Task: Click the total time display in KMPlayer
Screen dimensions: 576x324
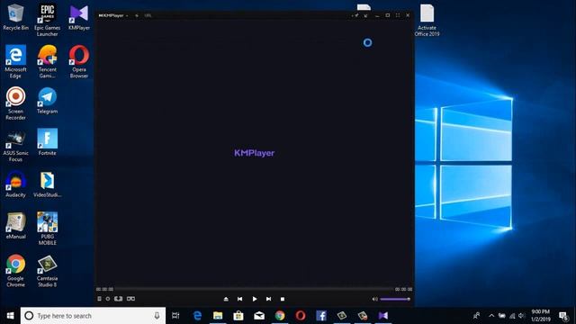Action: point(403,289)
